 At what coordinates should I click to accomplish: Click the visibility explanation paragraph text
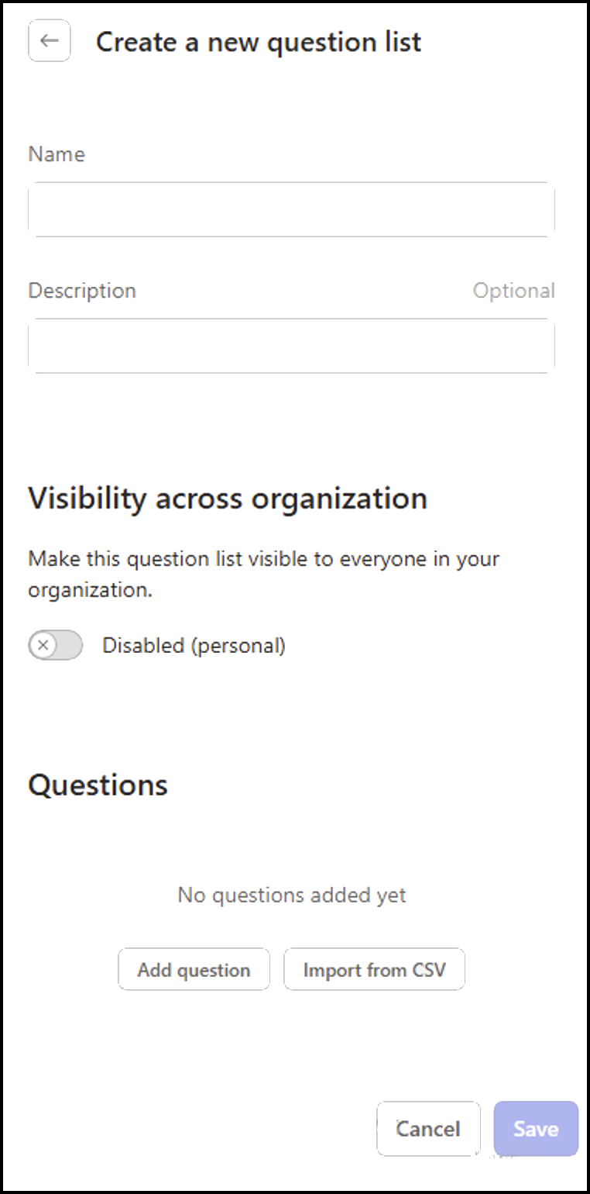coord(263,574)
